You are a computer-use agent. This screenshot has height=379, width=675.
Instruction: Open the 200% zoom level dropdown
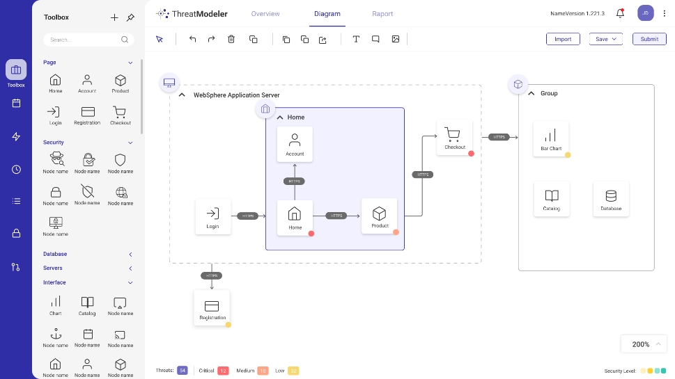[x=644, y=344]
